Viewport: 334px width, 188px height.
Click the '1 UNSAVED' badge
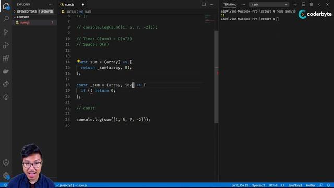click(46, 11)
